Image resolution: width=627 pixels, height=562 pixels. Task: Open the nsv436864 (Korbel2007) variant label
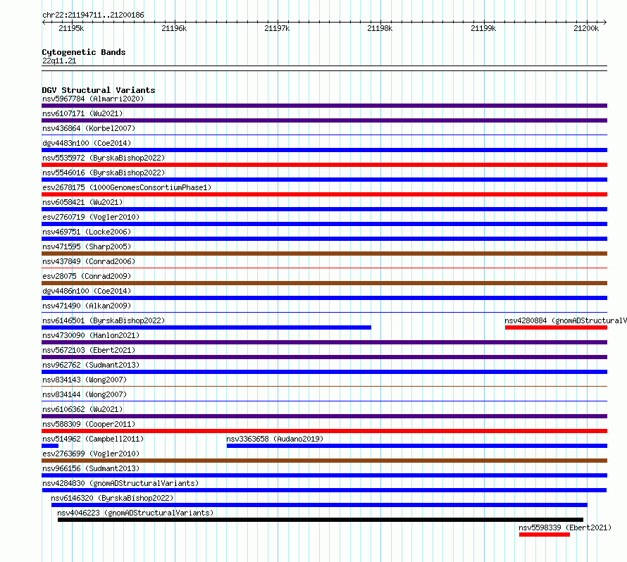tap(89, 128)
